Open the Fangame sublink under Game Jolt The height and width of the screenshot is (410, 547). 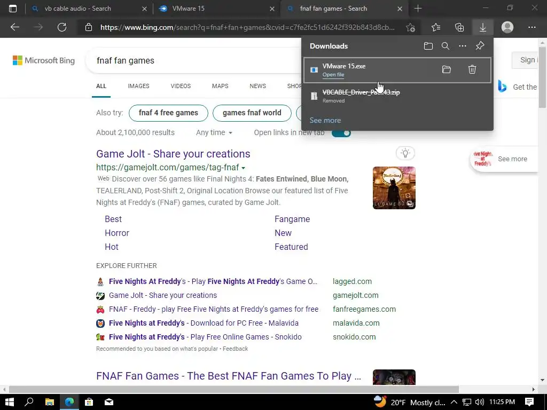point(292,219)
